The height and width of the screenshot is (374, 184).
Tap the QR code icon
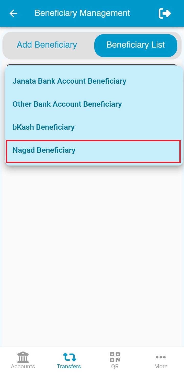pyautogui.click(x=115, y=357)
